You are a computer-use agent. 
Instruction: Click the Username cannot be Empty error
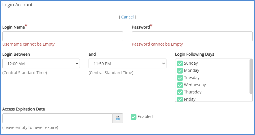tap(28, 44)
